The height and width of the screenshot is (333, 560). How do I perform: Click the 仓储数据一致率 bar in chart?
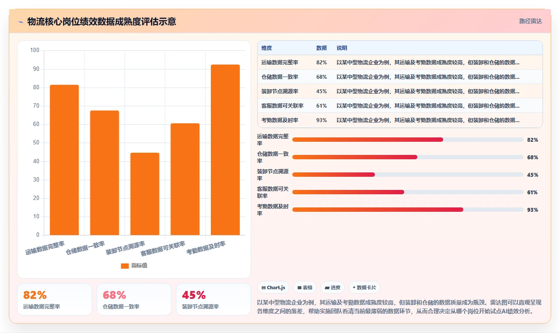105,173
